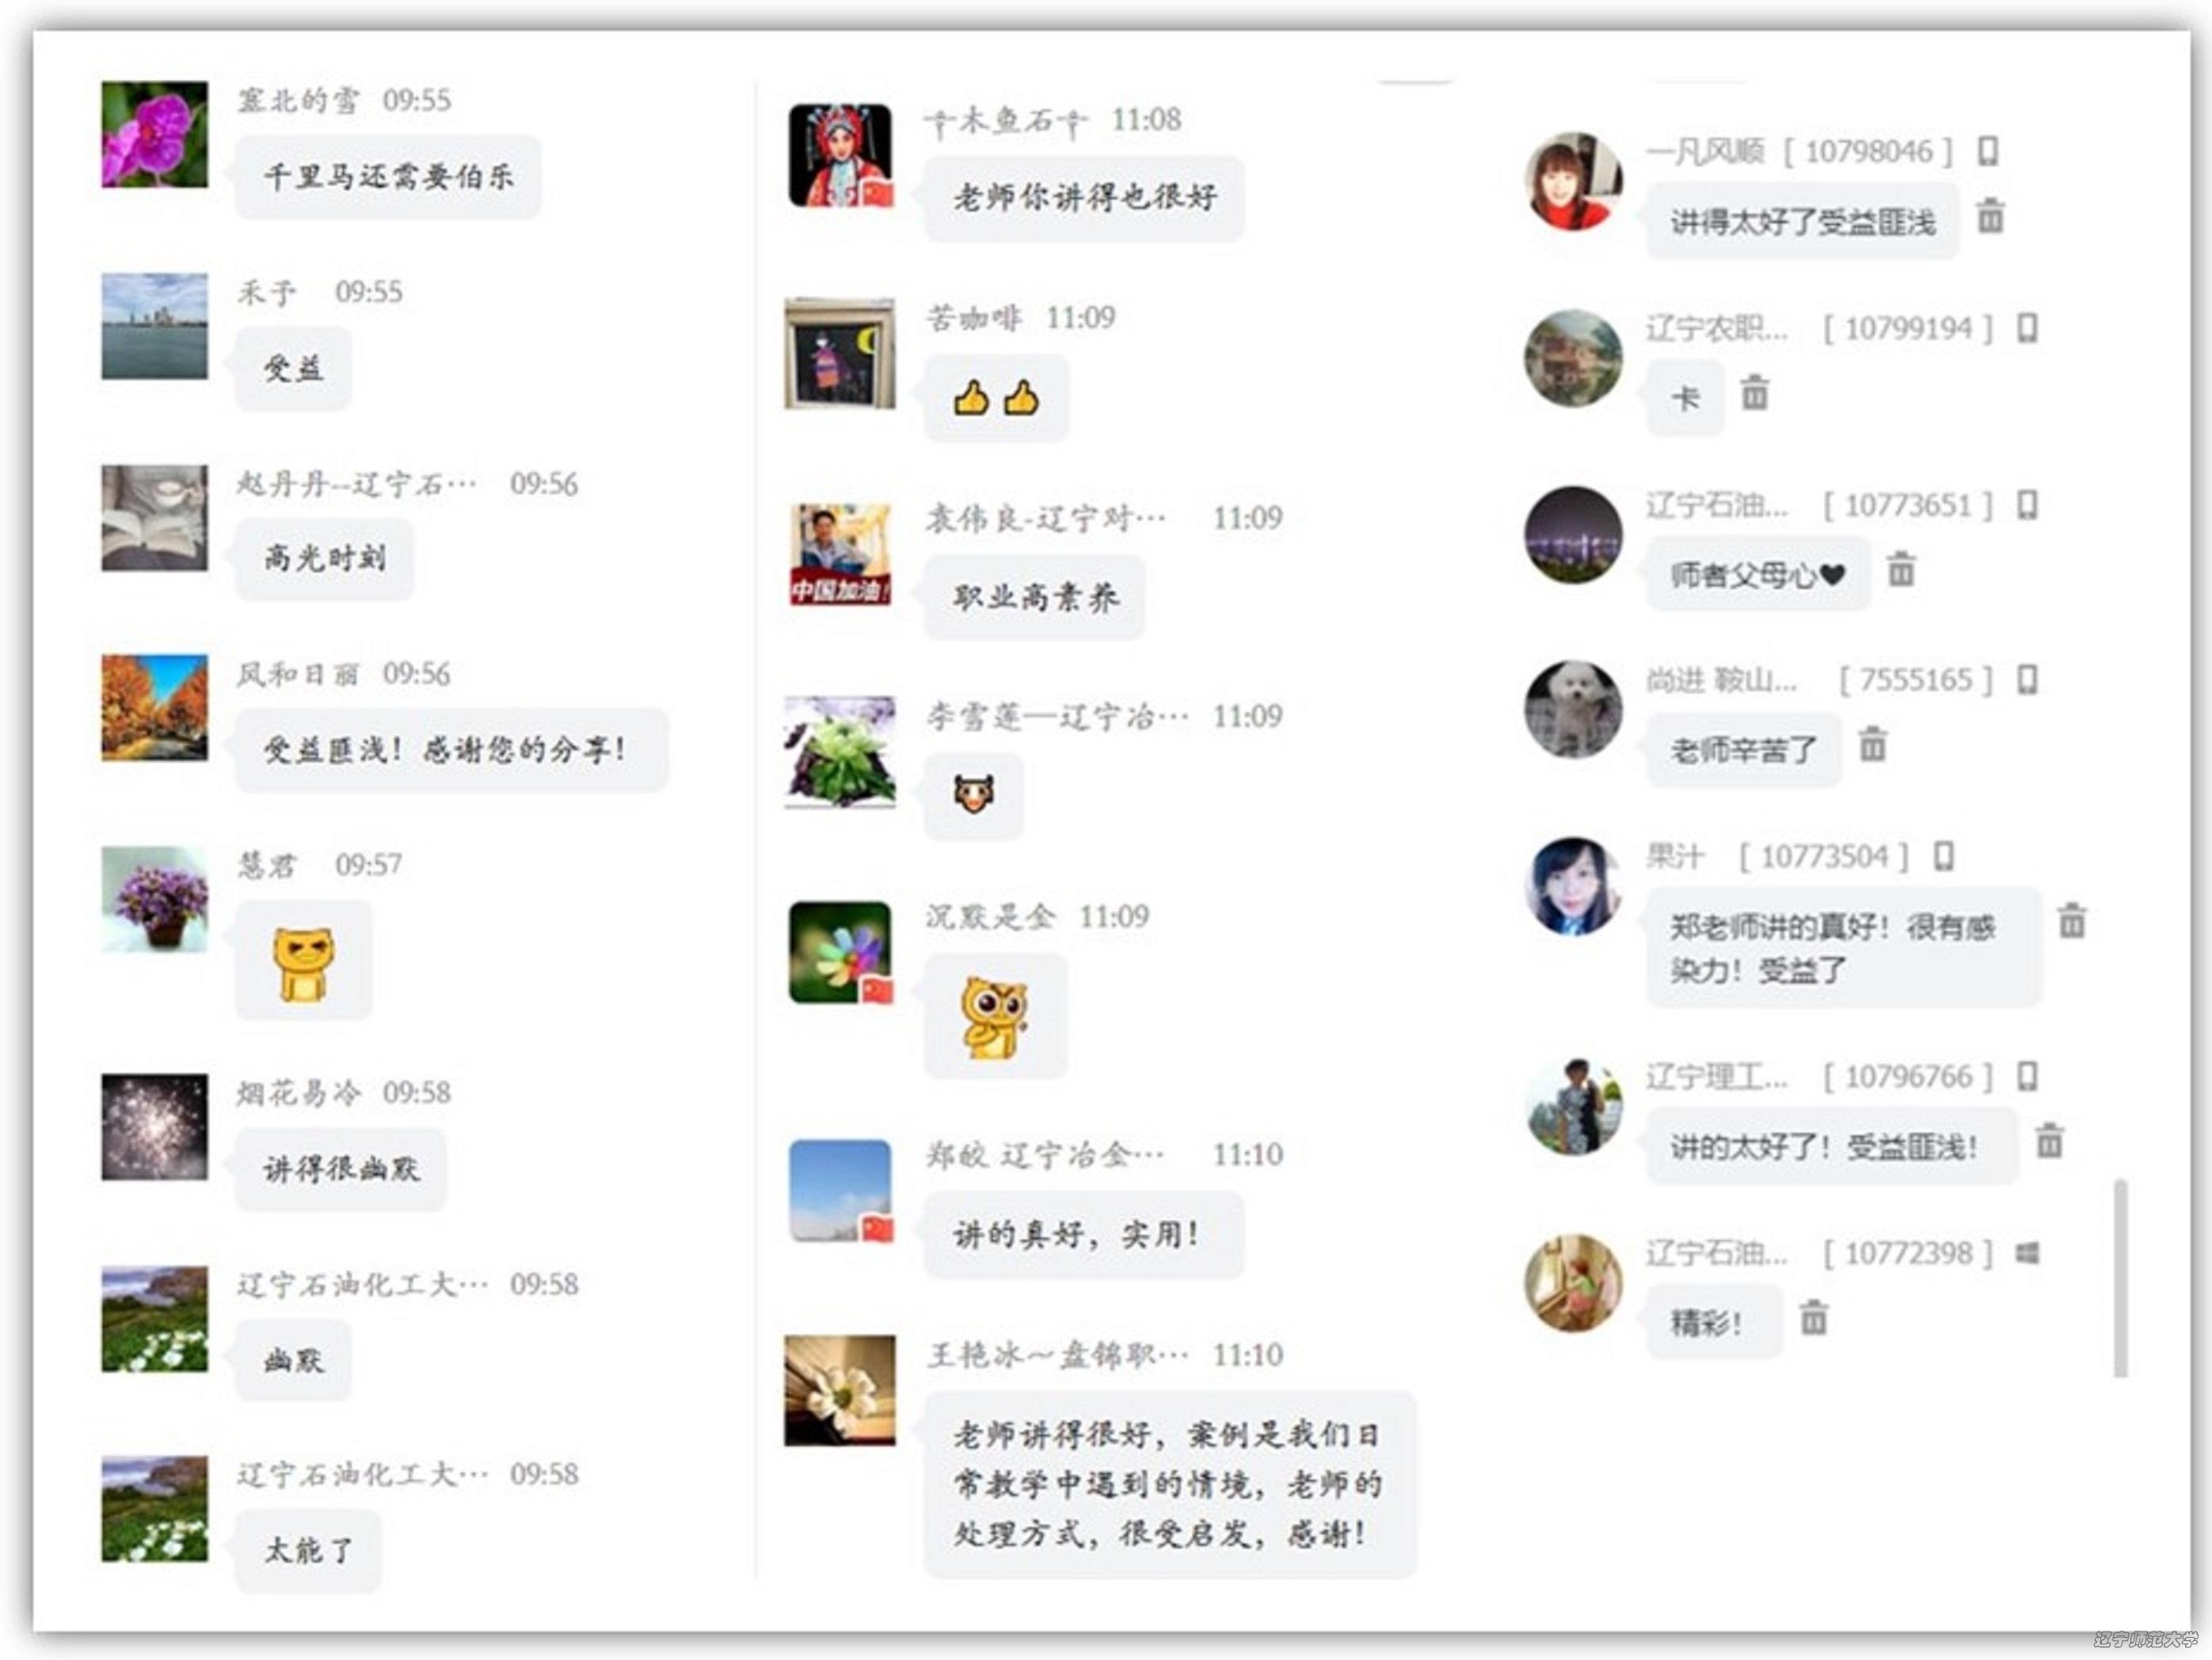Viewport: 2212px width, 1660px height.
Task: Click the username 风和日丽
Action: pyautogui.click(x=297, y=674)
